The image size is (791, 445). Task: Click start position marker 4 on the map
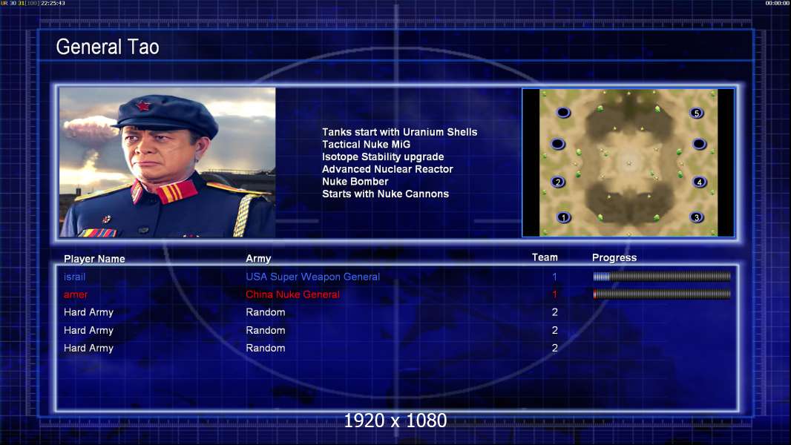[x=699, y=182]
